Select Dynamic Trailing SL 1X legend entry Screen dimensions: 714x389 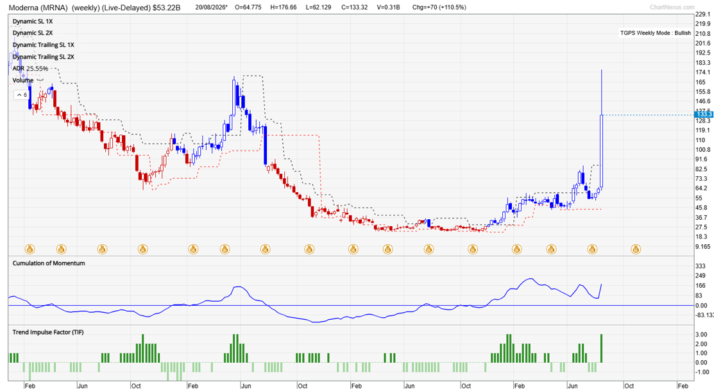[x=43, y=45]
